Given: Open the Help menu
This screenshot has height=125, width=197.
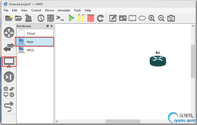Looking at the screenshot, I should (x=88, y=10).
